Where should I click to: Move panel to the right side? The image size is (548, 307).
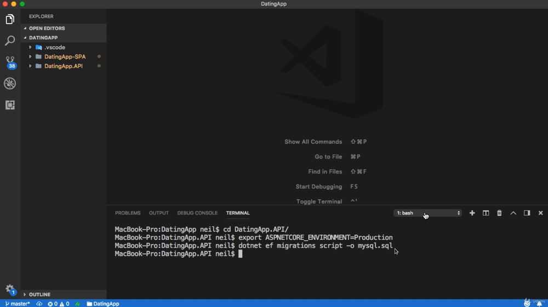click(x=527, y=213)
